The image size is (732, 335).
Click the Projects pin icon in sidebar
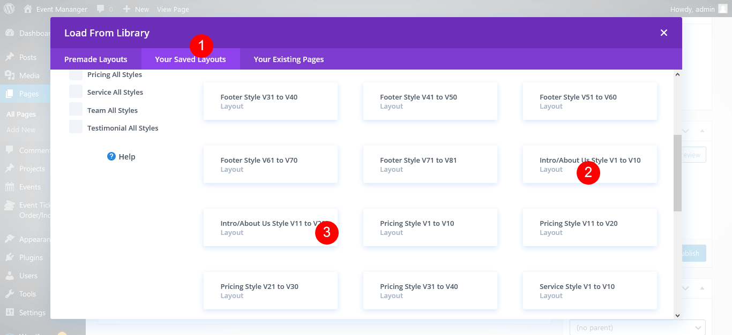tap(10, 169)
